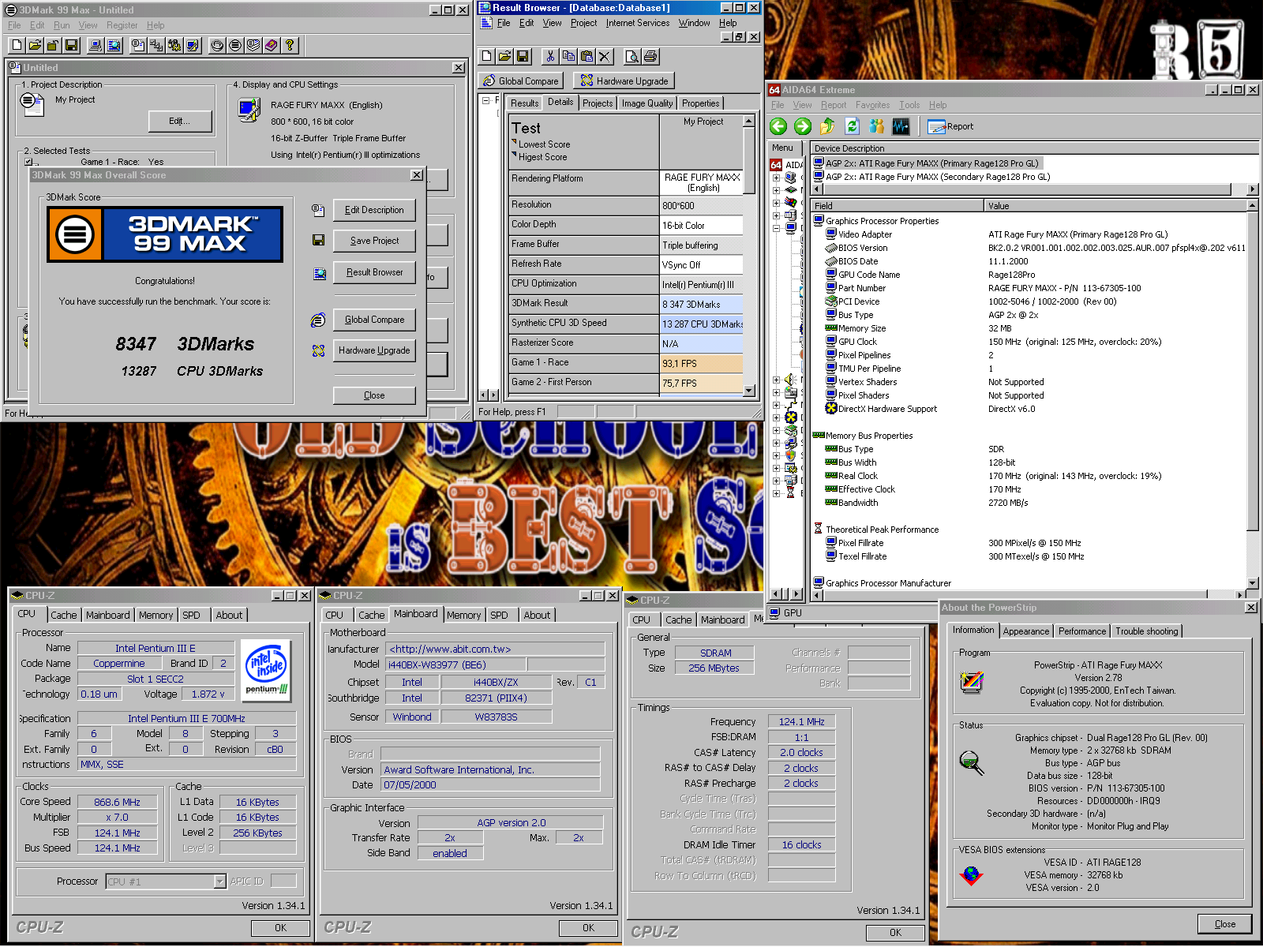
Task: Click the magnifier result browser icon in 3DMark toolbar
Action: (114, 45)
